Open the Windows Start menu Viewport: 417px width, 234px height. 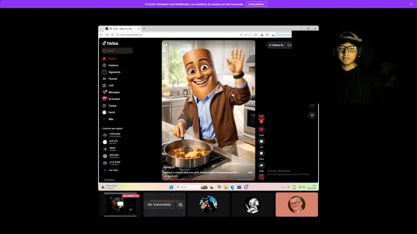click(171, 187)
